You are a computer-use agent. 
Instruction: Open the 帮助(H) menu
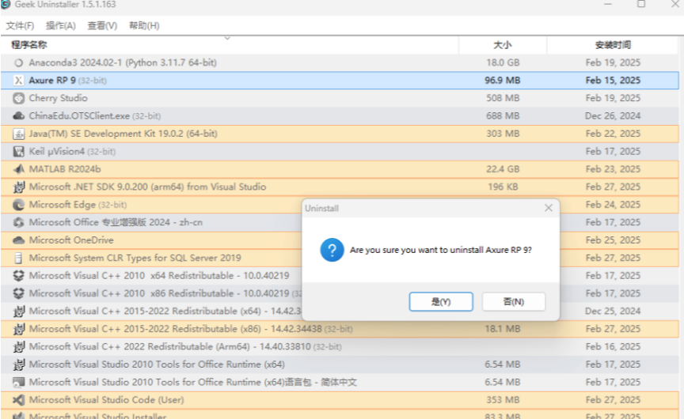[x=144, y=26]
